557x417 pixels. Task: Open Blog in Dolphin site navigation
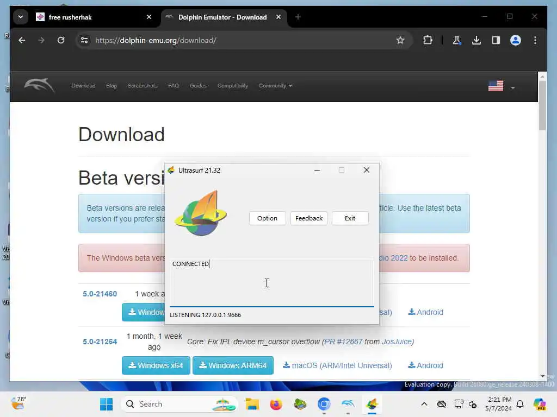click(111, 86)
